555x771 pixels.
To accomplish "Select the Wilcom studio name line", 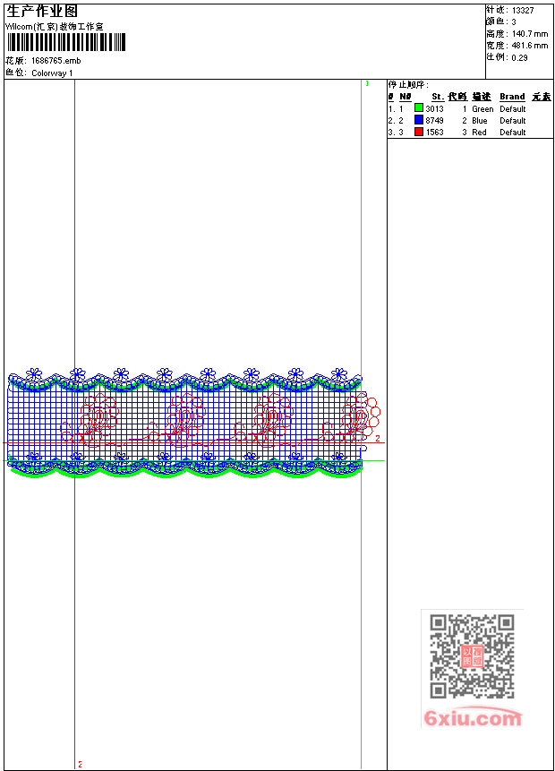I will (x=54, y=27).
